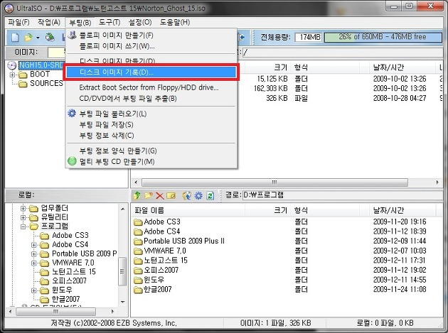Click the floppy drive icon beside 플로피 이미지 만들기

pos(73,35)
